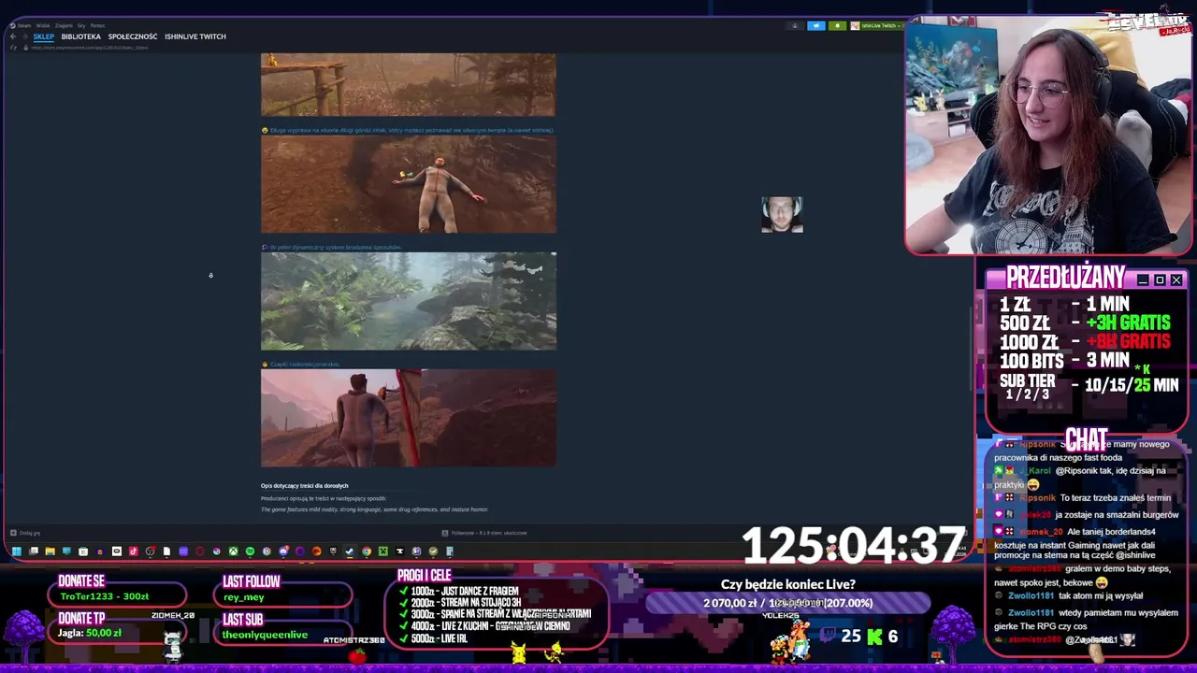Image resolution: width=1197 pixels, height=673 pixels.
Task: Open Epic Games Launcher on the taskbar
Action: pyautogui.click(x=333, y=551)
